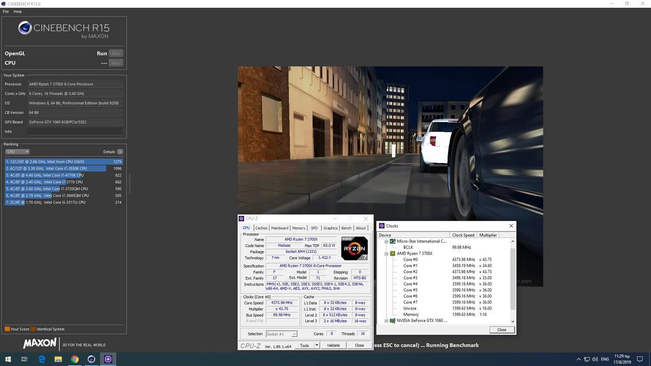This screenshot has height=366, width=651.
Task: Select the Core i5-3317U ranking row
Action: [x=64, y=202]
